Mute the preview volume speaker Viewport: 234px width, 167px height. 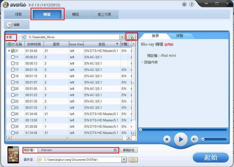point(194,139)
